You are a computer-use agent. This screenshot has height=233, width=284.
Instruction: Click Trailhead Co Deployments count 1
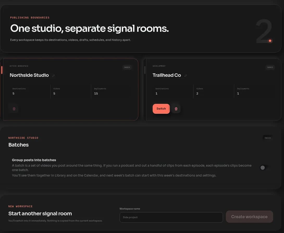tap(238, 93)
